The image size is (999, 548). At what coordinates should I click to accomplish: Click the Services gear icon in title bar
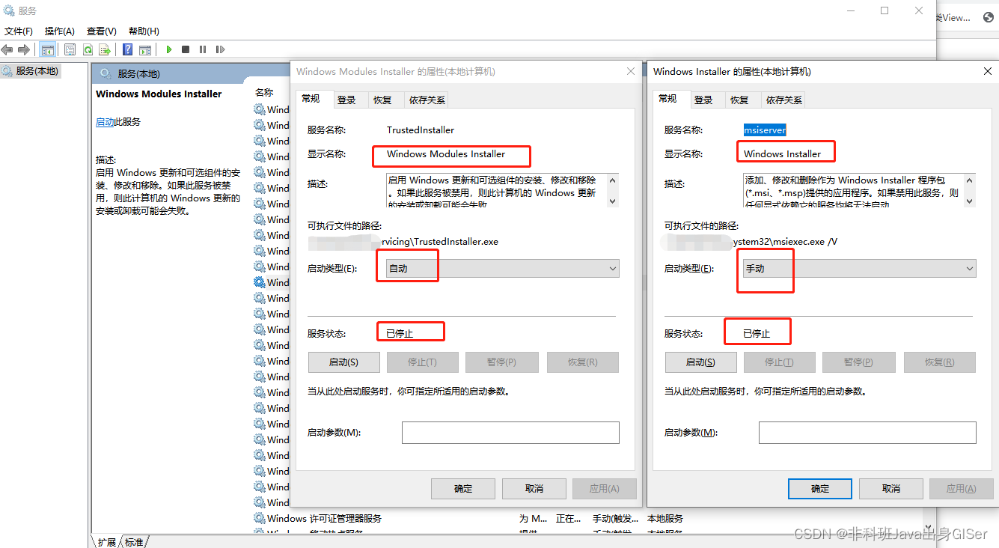click(x=8, y=11)
